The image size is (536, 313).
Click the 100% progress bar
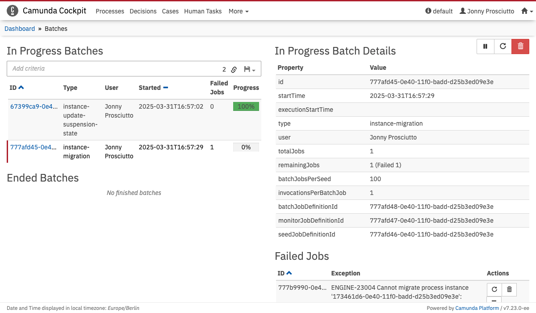(246, 106)
